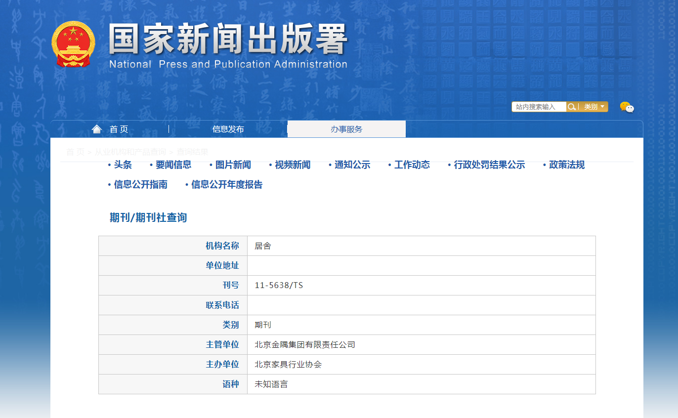Open the 要闻信息 submenu link
The image size is (678, 418).
173,165
